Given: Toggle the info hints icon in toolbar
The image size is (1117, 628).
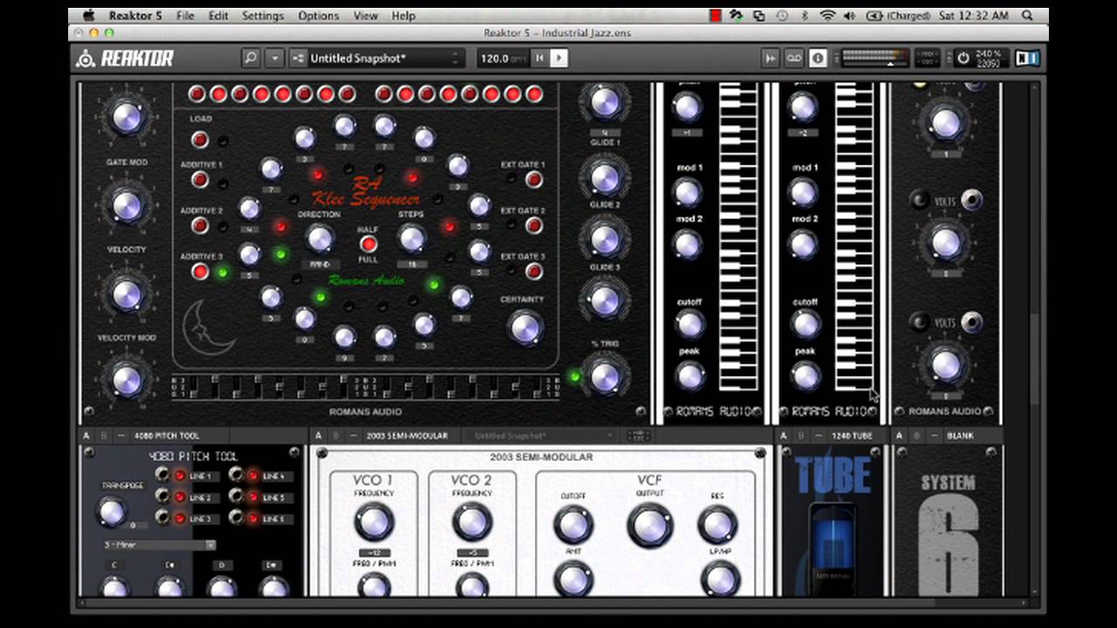Looking at the screenshot, I should coord(818,58).
